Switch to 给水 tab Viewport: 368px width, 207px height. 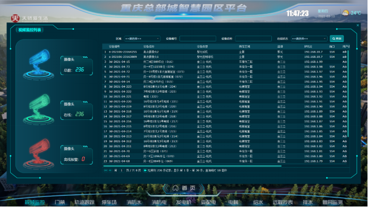258,202
